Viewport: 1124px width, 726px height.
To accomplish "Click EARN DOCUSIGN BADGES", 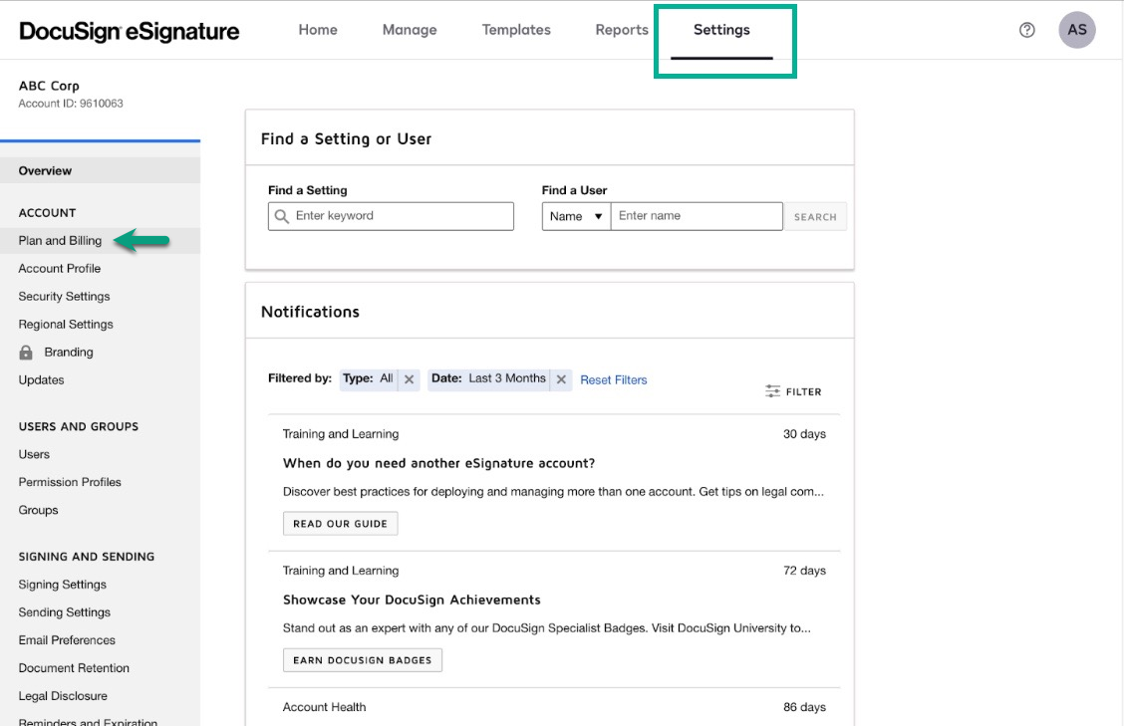I will (362, 659).
